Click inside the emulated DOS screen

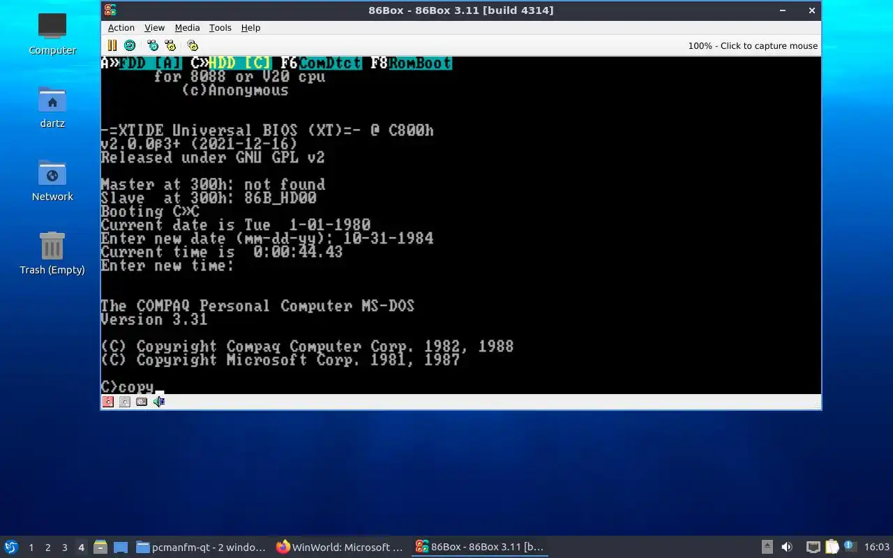(460, 225)
